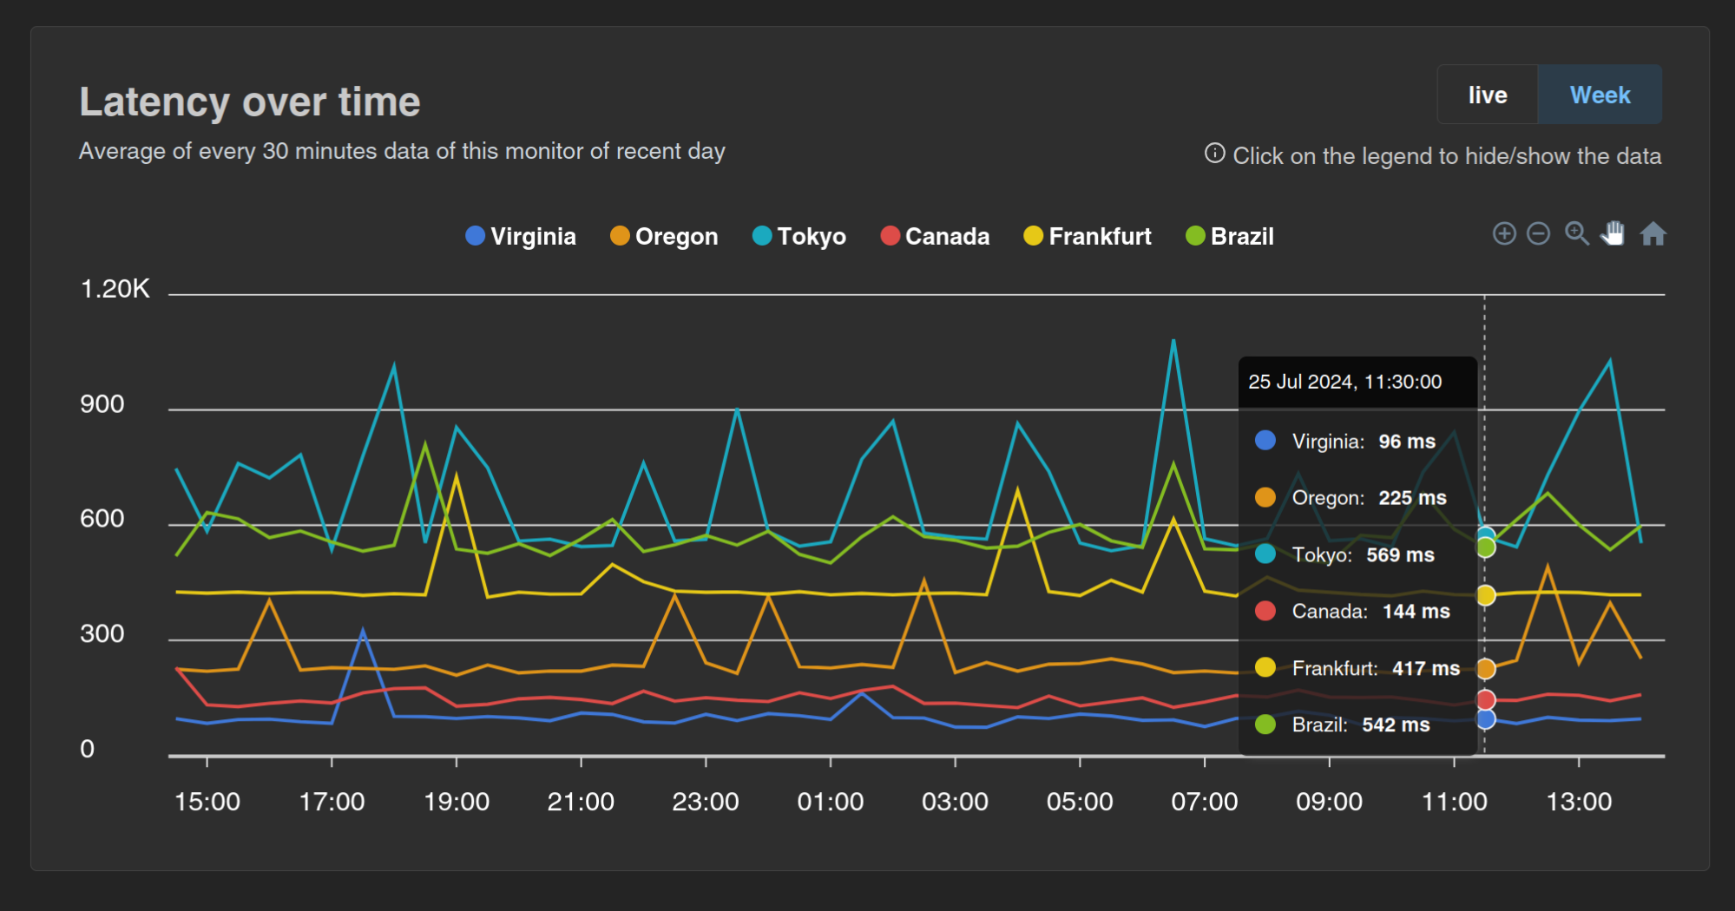Toggle Brazil series in the legend
1735x911 pixels.
1230,236
